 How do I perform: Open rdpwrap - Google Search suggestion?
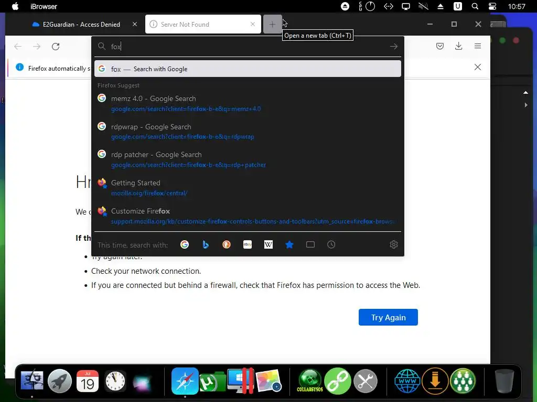[248, 131]
